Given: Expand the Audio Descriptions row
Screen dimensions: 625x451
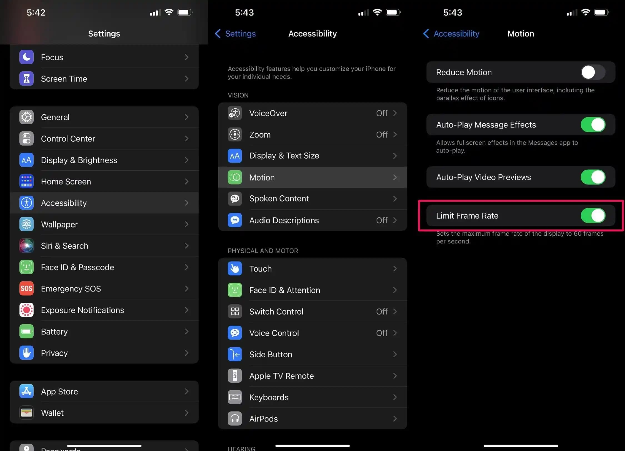Looking at the screenshot, I should 395,220.
